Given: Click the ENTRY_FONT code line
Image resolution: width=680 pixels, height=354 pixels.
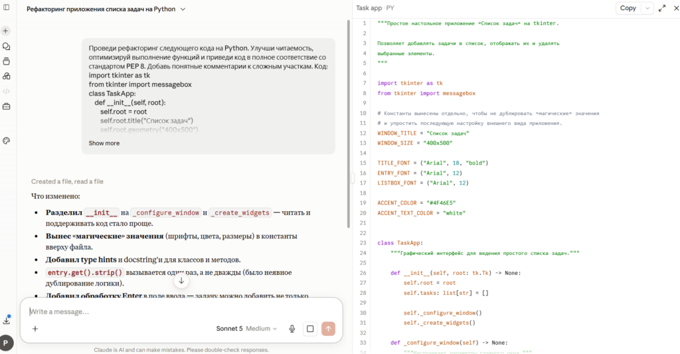Looking at the screenshot, I should tap(420, 173).
